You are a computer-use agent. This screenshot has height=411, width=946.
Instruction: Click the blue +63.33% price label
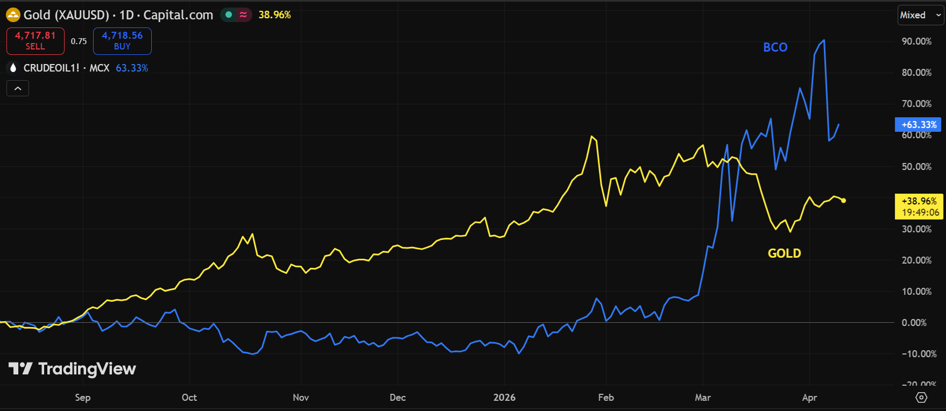(918, 125)
